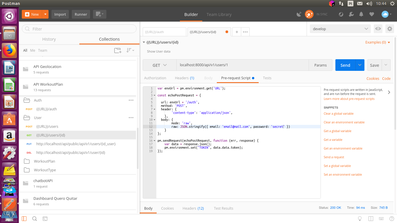Image resolution: width=397 pixels, height=223 pixels.
Task: Insert the Send a request snippet
Action: tap(334, 157)
